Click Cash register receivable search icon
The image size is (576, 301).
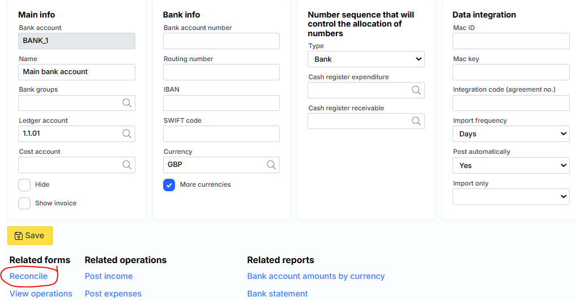416,121
